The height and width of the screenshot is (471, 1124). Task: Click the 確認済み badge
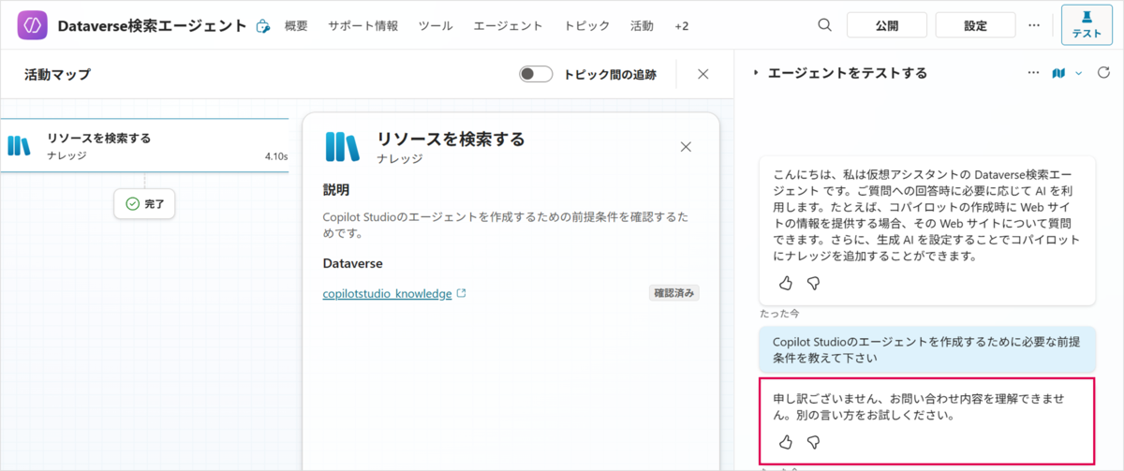(674, 293)
